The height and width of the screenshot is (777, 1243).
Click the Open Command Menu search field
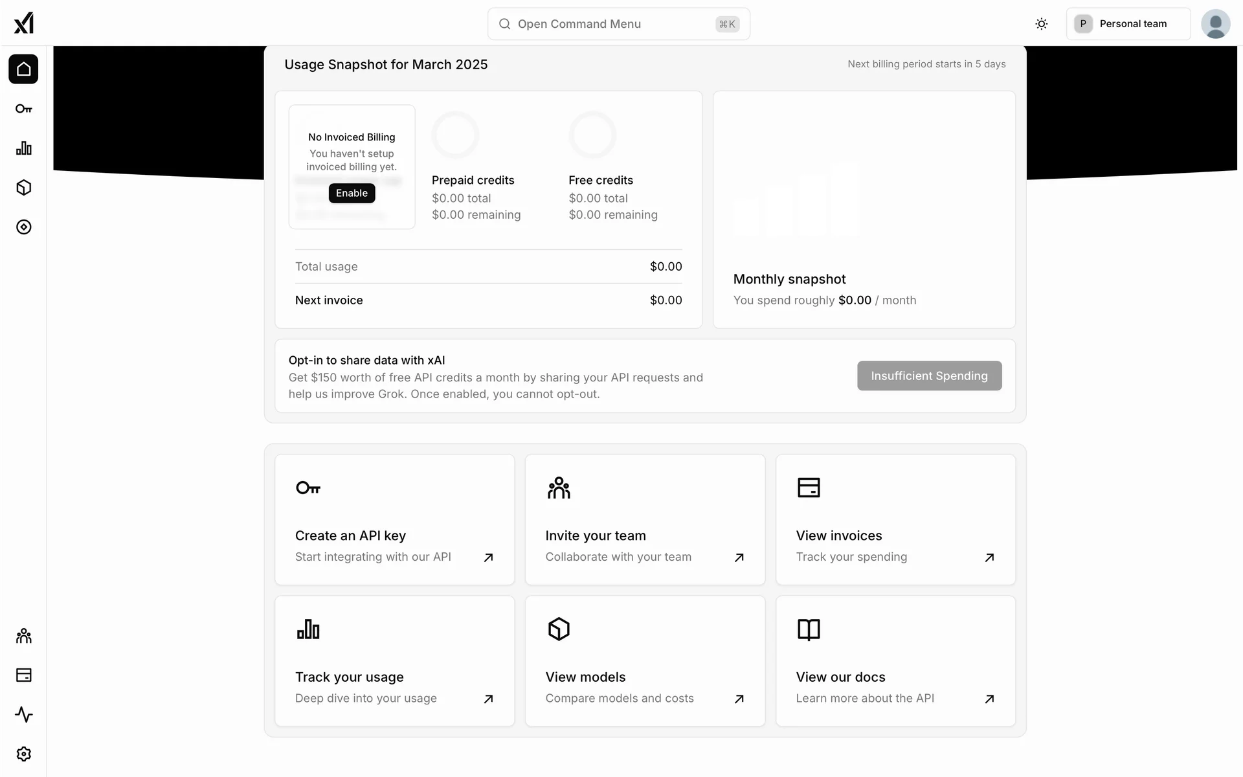tap(618, 24)
